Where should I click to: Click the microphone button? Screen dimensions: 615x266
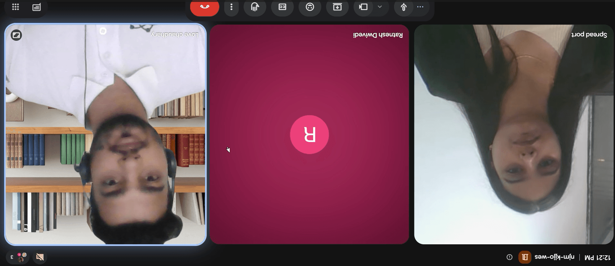[x=403, y=7]
